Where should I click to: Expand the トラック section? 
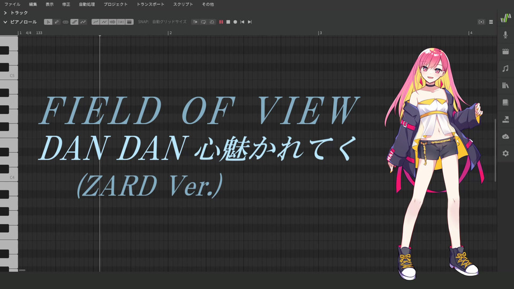(5, 13)
